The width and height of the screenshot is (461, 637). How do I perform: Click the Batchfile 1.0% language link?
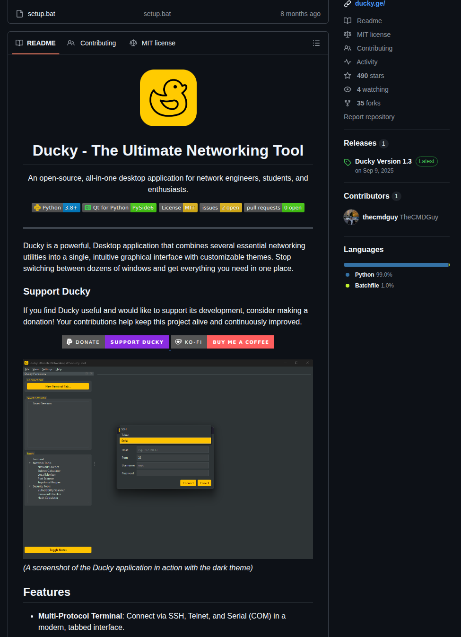point(374,286)
